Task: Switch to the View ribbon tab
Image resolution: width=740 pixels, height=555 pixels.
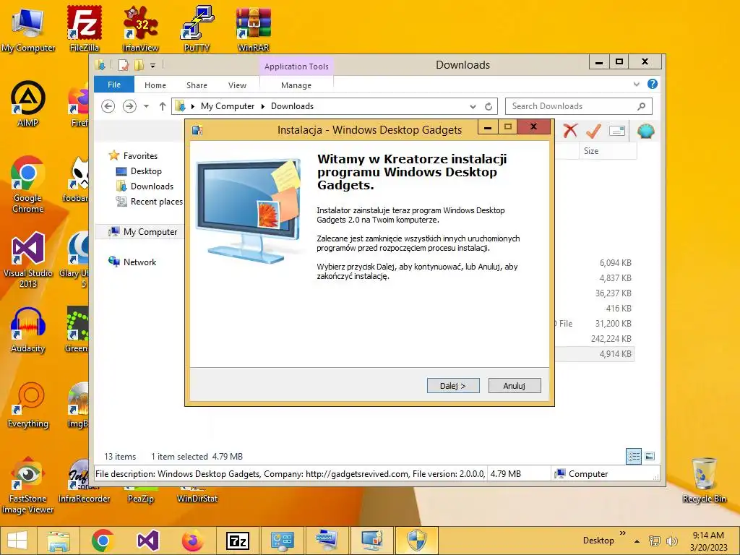Action: (x=237, y=85)
